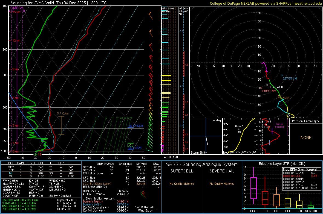323x214 pixels.
Task: Select the SFC-1km kinematics row
Action: click(122, 167)
